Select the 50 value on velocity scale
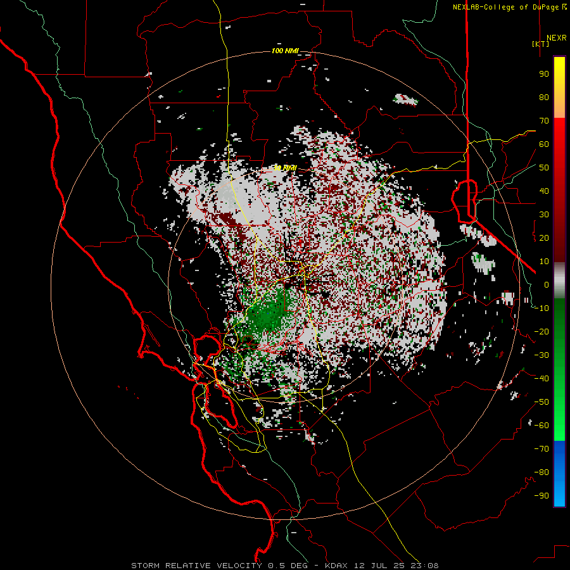Image resolution: width=570 pixels, height=570 pixels. pyautogui.click(x=544, y=168)
